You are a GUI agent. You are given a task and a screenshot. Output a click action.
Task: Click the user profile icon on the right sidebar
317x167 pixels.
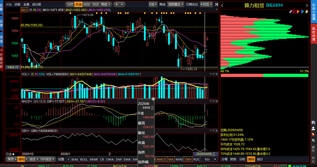click(x=313, y=128)
